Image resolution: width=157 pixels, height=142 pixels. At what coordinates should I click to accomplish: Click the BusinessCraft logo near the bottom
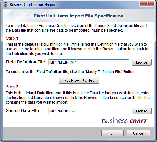click(125, 121)
